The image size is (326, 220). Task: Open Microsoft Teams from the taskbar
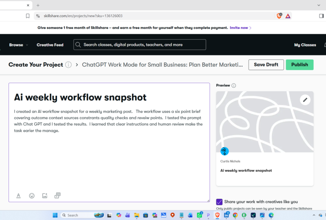pyautogui.click(x=128, y=215)
